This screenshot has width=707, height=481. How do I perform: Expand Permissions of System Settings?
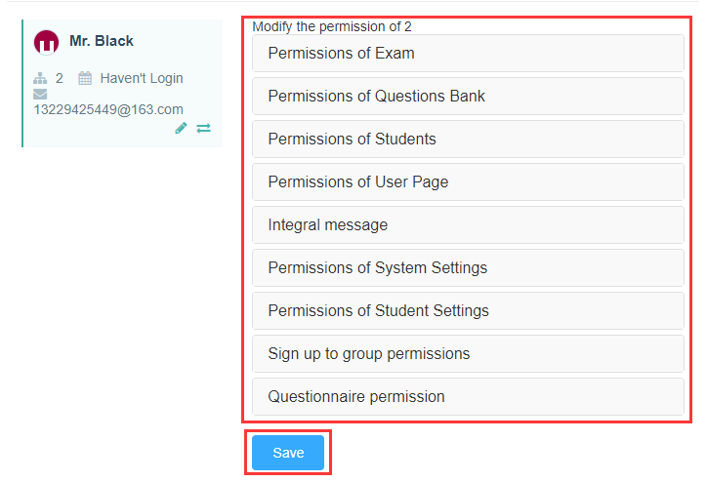pos(468,267)
